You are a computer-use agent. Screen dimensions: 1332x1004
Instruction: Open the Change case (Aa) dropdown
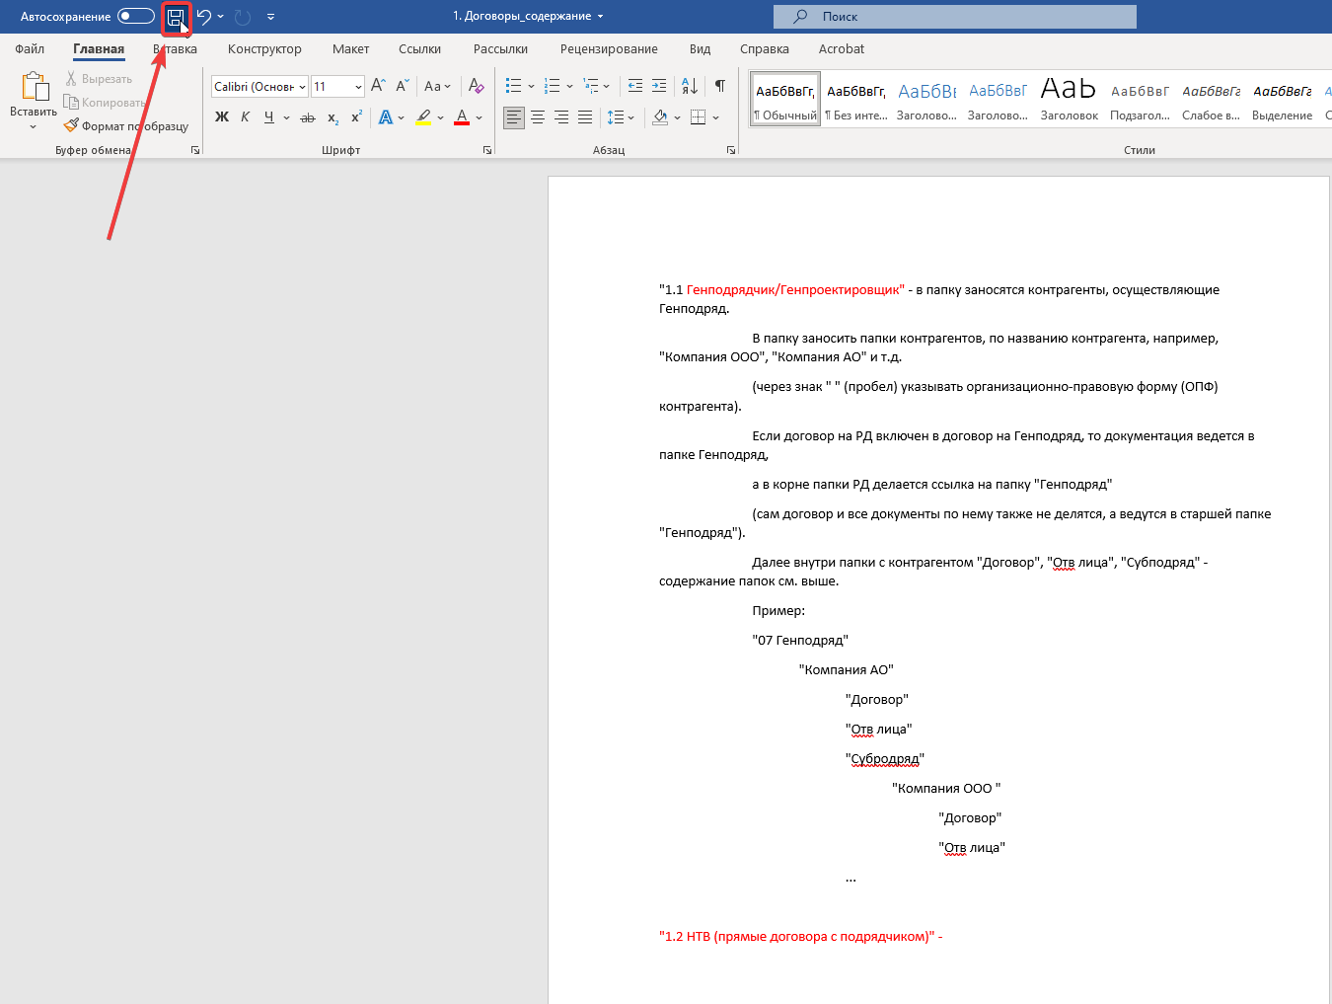coord(437,87)
